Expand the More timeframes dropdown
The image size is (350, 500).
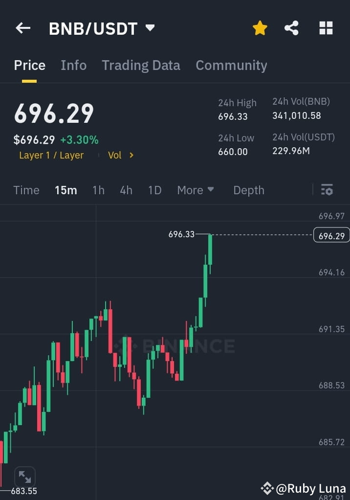(x=195, y=190)
